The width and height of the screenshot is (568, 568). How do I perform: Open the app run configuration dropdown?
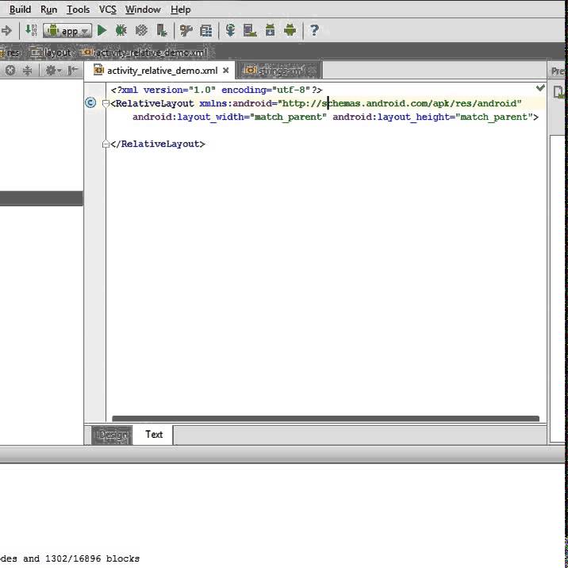[67, 31]
